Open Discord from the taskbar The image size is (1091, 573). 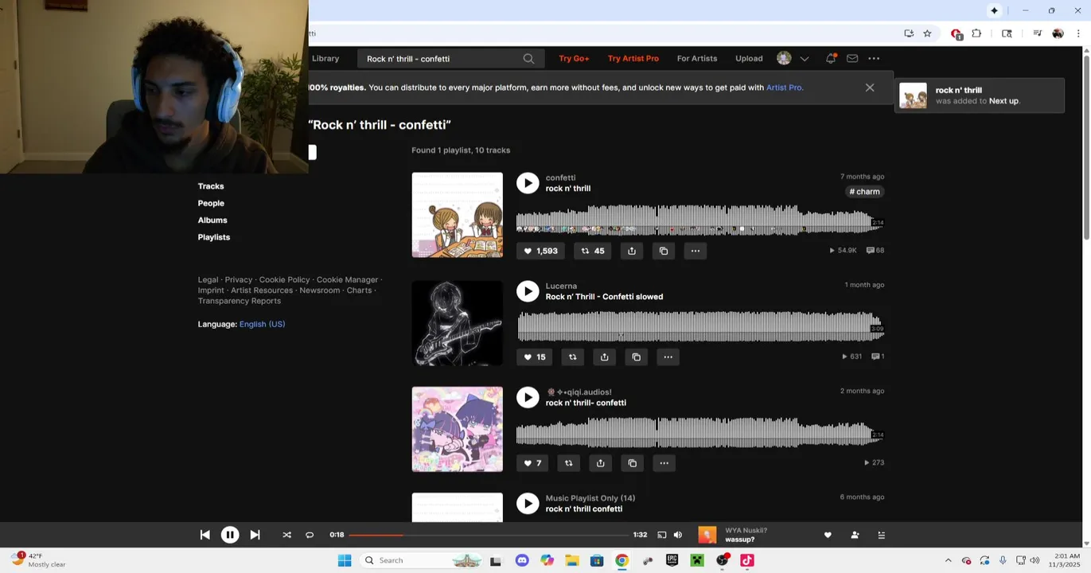(522, 560)
